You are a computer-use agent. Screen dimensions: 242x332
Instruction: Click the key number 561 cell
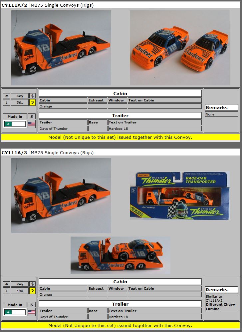click(20, 102)
